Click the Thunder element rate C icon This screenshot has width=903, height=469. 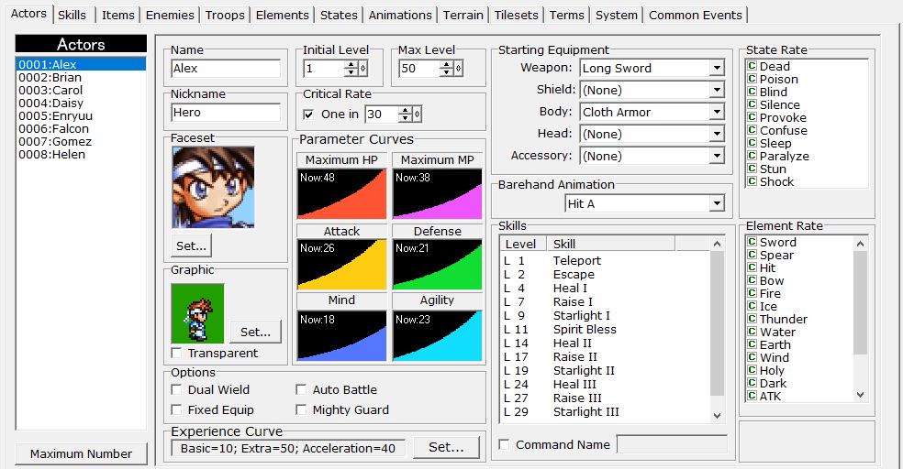click(x=752, y=319)
